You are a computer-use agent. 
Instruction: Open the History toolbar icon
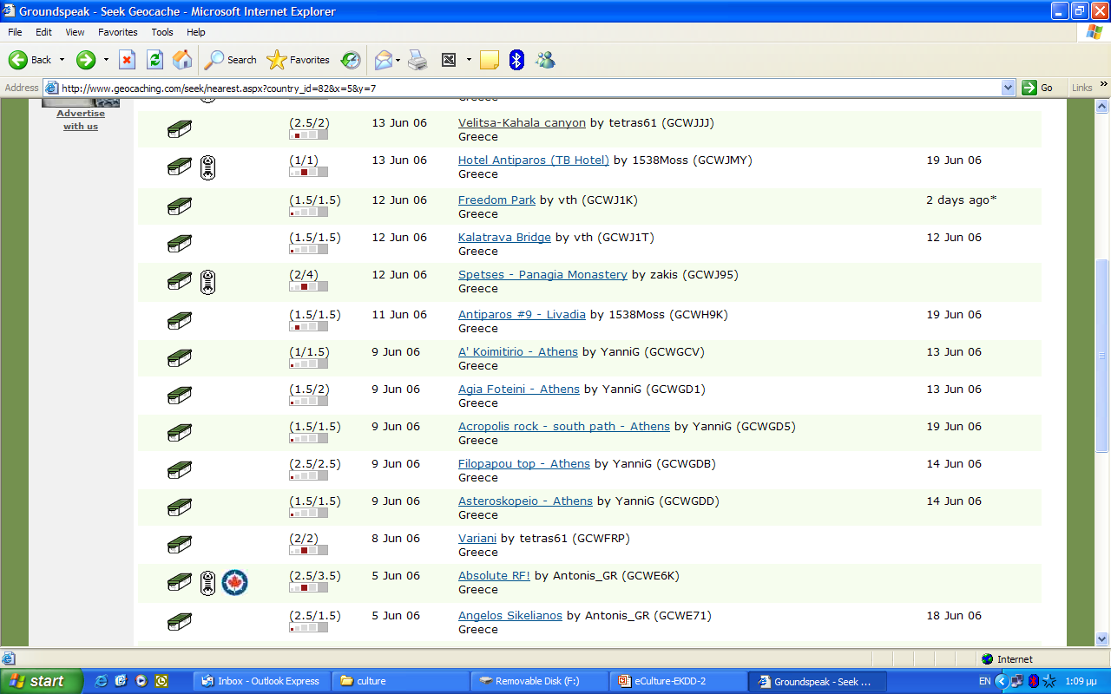[351, 60]
